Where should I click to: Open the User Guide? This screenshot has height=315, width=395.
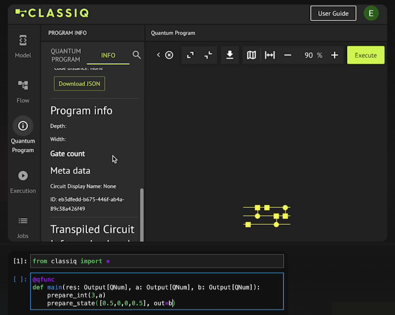pos(333,13)
